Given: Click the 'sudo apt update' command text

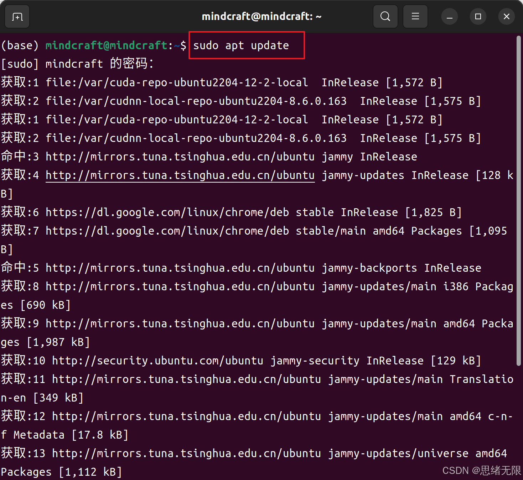Looking at the screenshot, I should [241, 45].
